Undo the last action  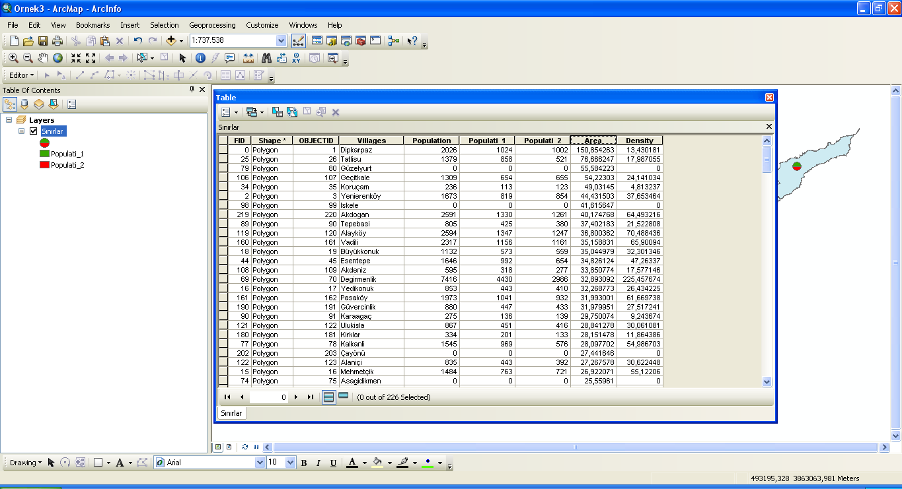(137, 41)
